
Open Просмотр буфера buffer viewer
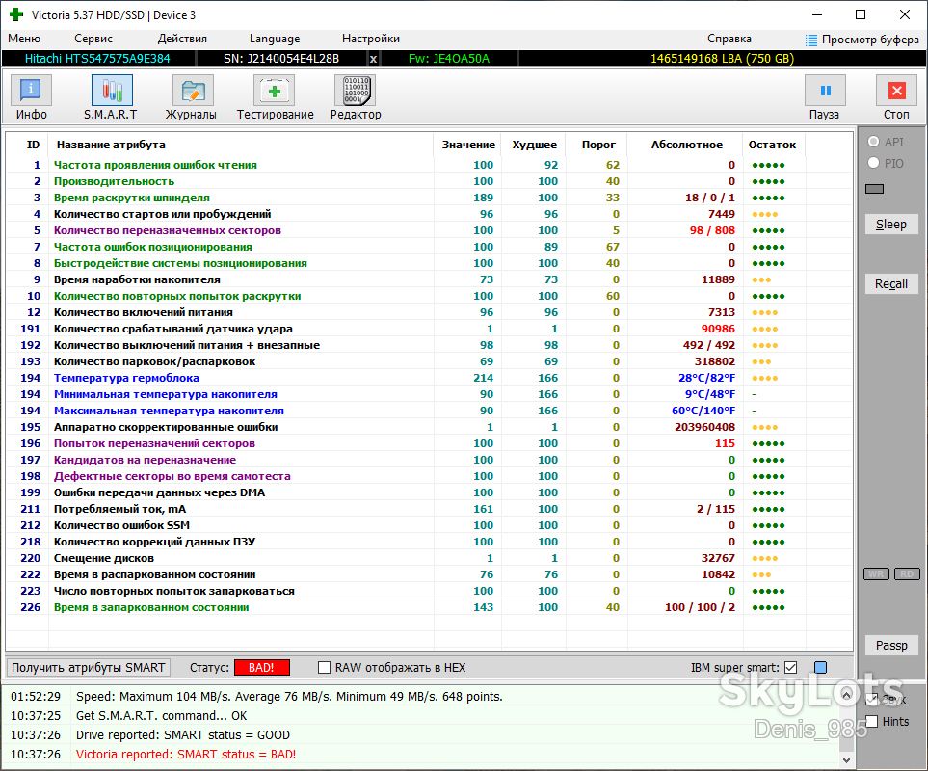pyautogui.click(x=862, y=40)
